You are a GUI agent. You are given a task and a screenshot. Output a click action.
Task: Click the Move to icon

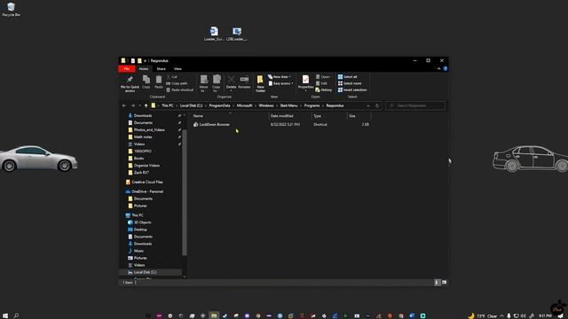pos(204,80)
